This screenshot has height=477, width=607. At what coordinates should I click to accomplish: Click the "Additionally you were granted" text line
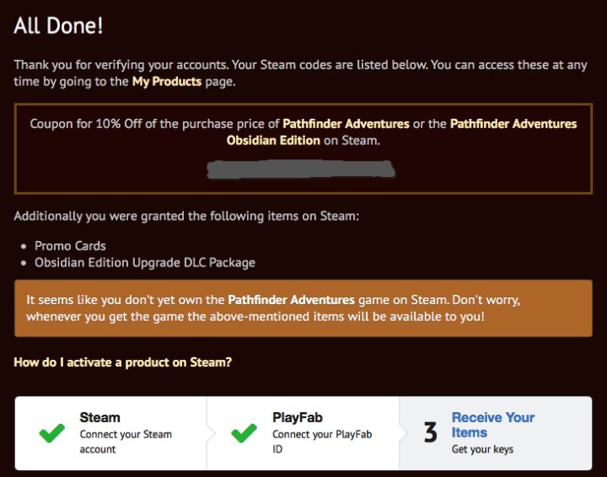click(x=186, y=217)
